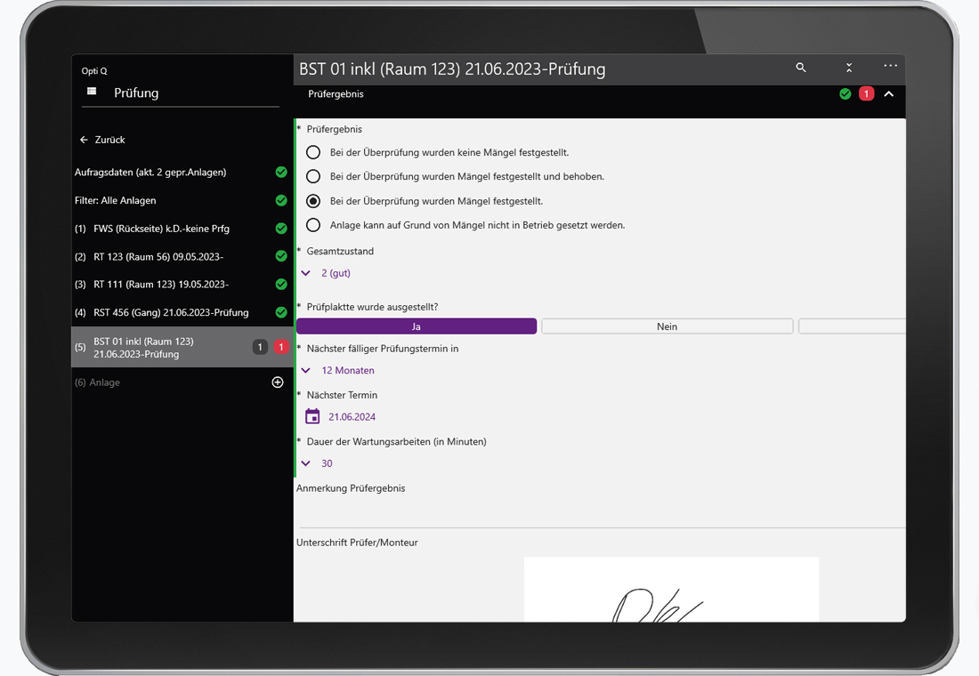
Task: Open the hamburger menu next to Prüfung
Action: [x=92, y=92]
